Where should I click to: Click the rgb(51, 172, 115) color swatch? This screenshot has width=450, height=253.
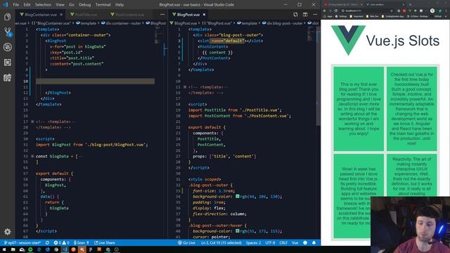click(x=238, y=231)
